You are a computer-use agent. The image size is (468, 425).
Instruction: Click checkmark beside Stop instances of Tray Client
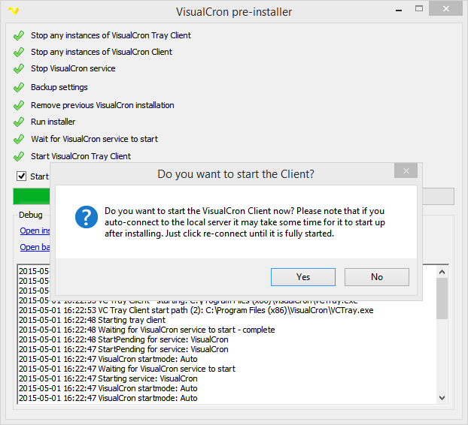[x=19, y=35]
